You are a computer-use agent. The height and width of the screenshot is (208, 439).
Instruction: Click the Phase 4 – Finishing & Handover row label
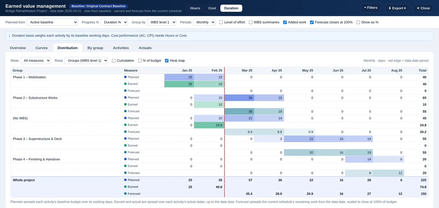(x=36, y=160)
